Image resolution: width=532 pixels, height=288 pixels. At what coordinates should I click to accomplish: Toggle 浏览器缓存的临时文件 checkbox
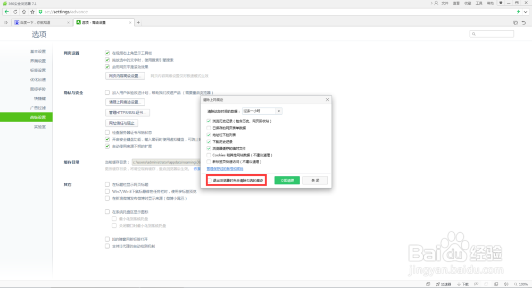point(209,148)
